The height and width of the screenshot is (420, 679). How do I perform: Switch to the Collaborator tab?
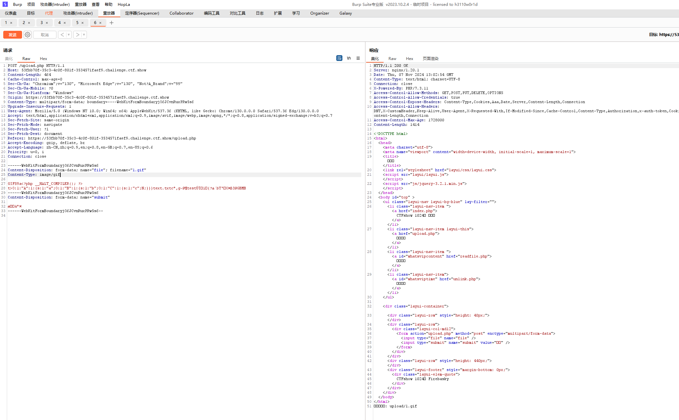pos(182,13)
